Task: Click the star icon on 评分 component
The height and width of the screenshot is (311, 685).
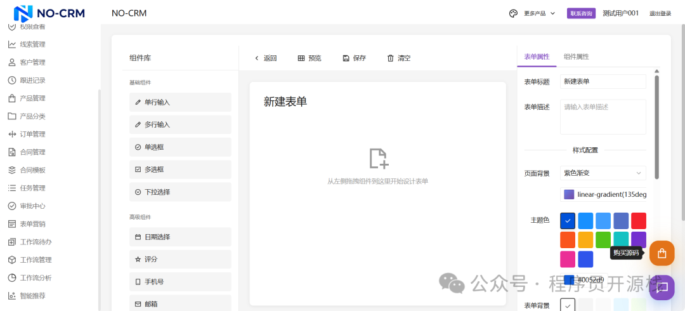Action: (138, 260)
